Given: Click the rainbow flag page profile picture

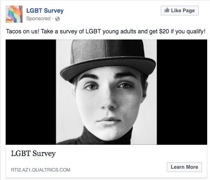Looking at the screenshot, I should tap(14, 14).
